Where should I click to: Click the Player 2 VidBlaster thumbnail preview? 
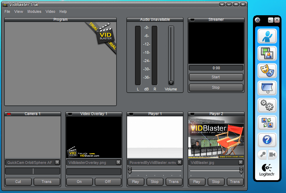click(216, 137)
